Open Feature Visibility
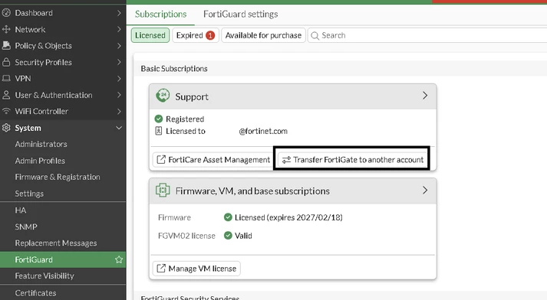Viewport: 547px width, 300px height. click(x=44, y=276)
